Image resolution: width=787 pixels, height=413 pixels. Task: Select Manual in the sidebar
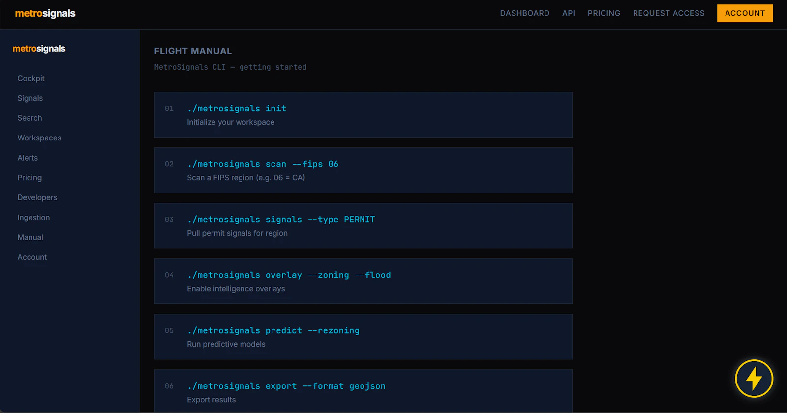click(x=30, y=237)
